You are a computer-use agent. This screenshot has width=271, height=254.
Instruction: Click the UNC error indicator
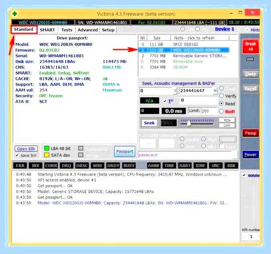coord(215,166)
